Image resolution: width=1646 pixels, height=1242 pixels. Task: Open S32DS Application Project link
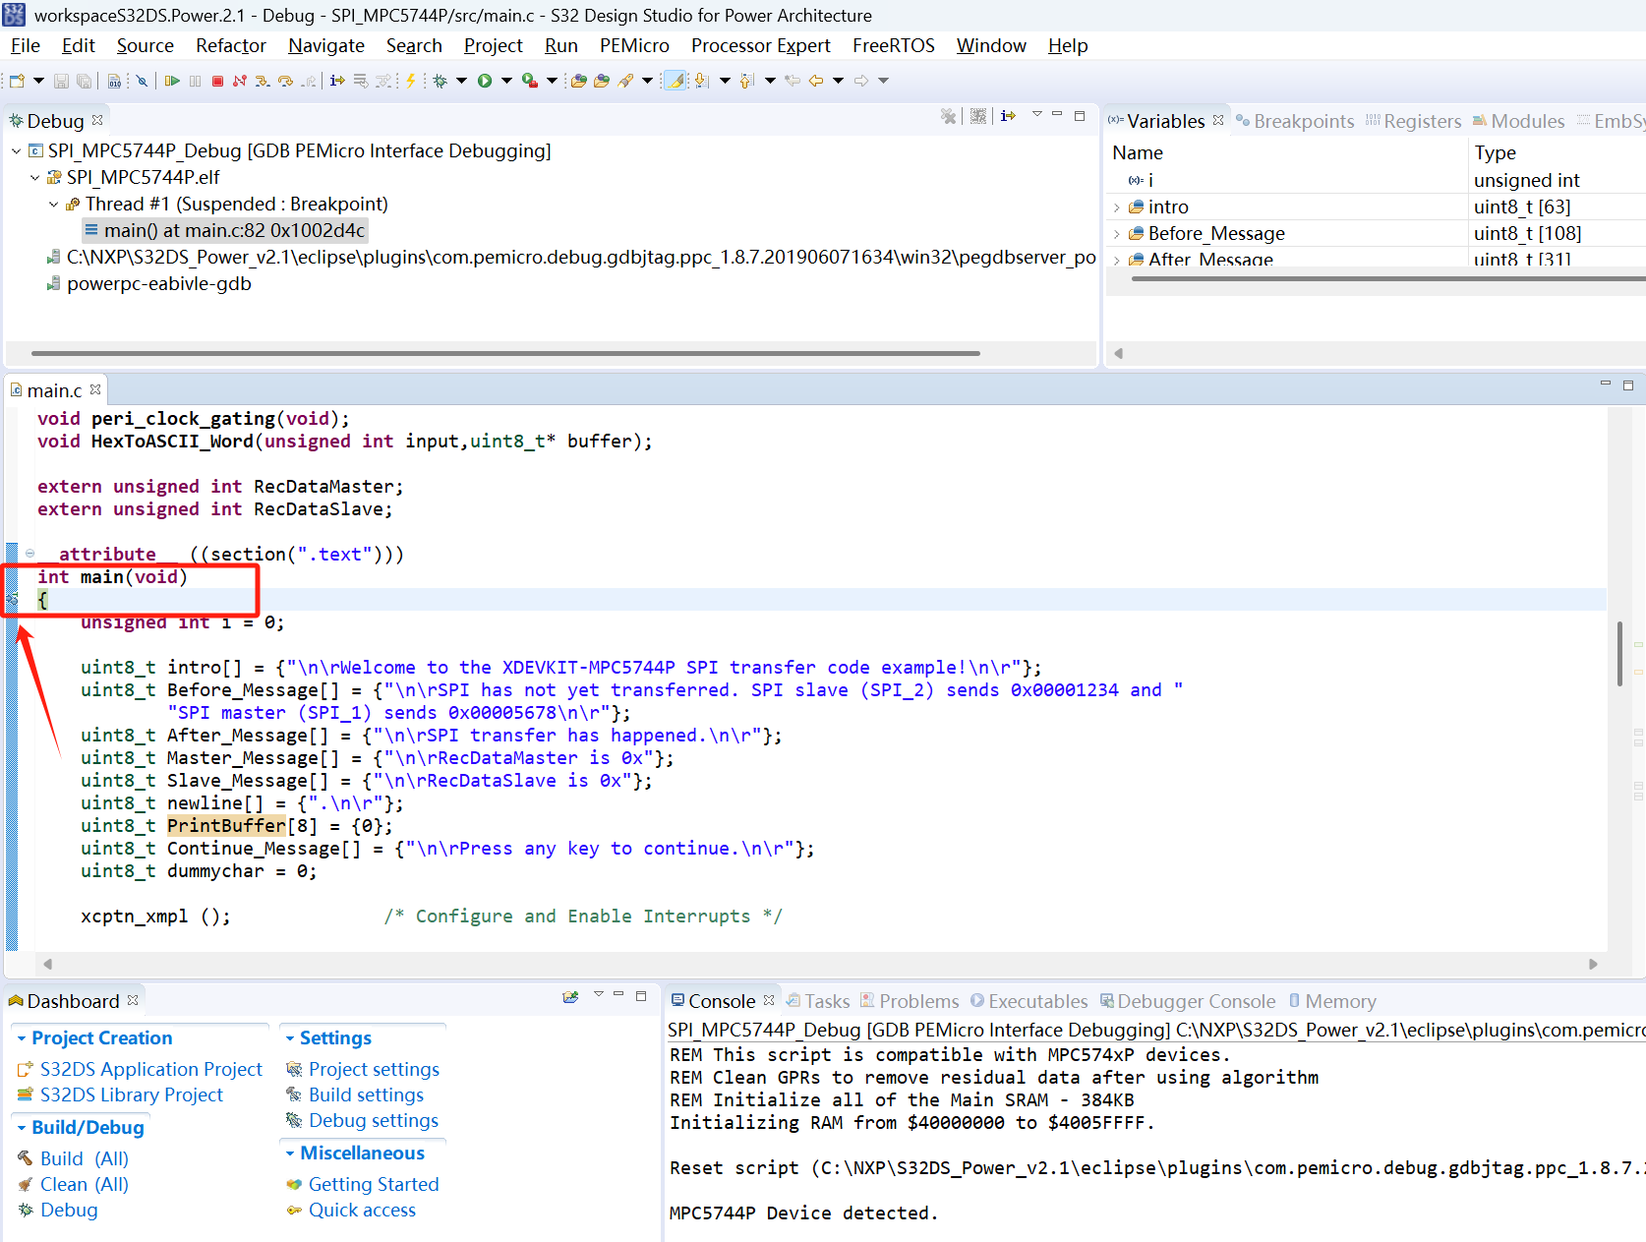[150, 1069]
